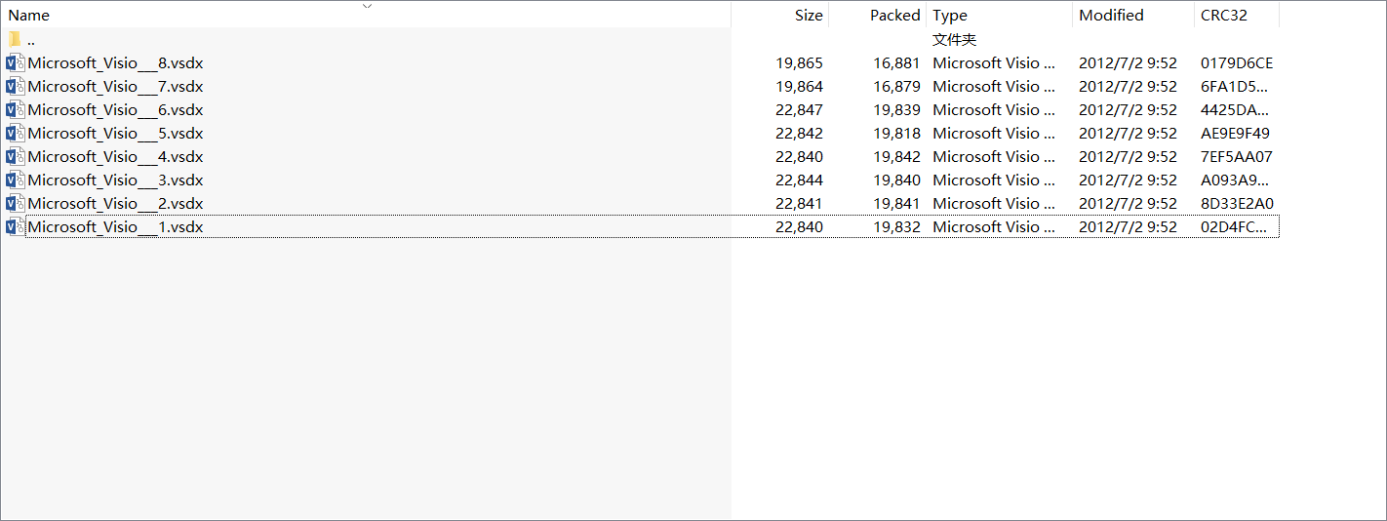Image resolution: width=1387 pixels, height=521 pixels.
Task: Sort by Type column header
Action: [950, 16]
